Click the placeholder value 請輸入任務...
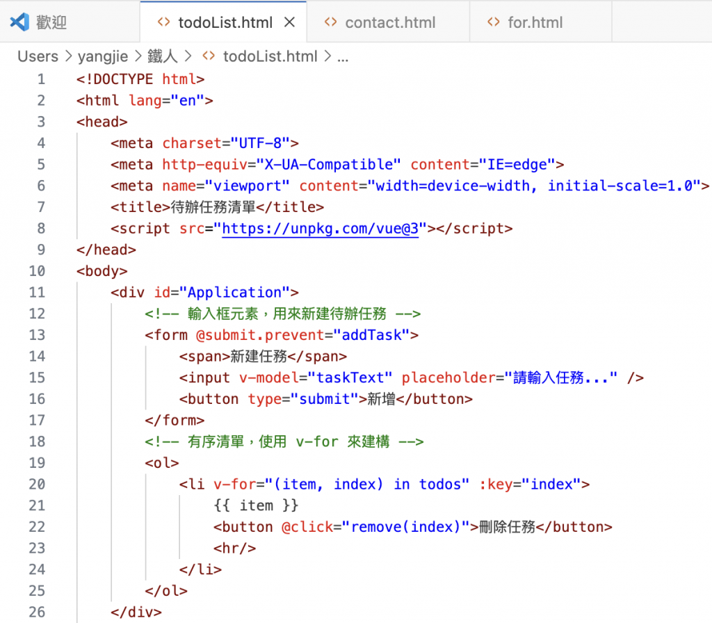The image size is (712, 623). point(561,378)
